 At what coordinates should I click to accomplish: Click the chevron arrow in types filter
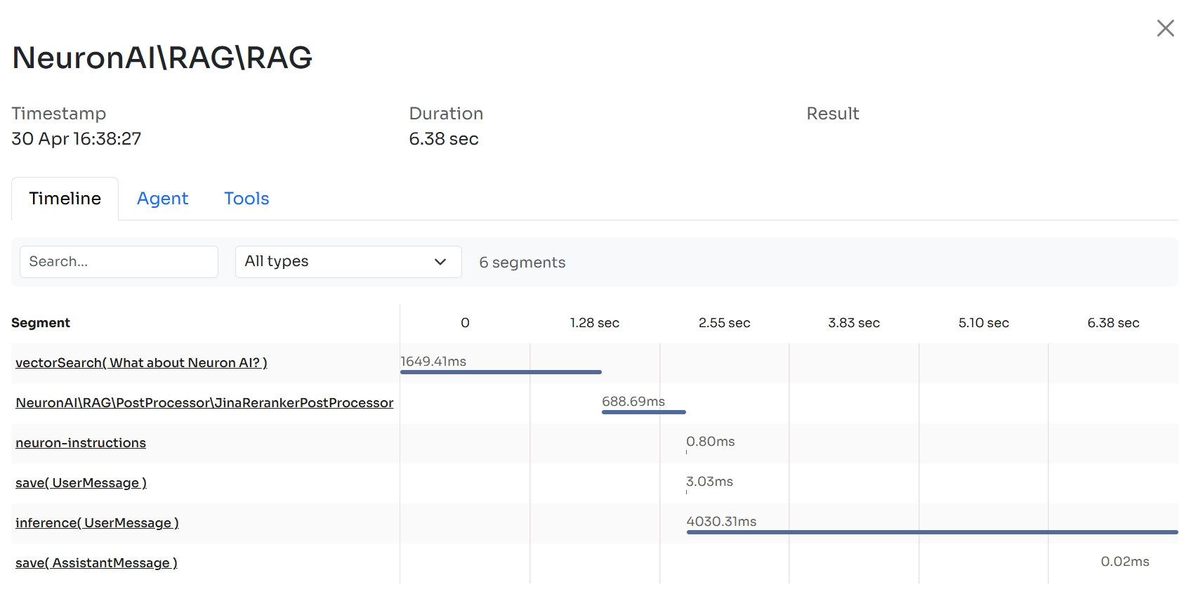click(440, 262)
